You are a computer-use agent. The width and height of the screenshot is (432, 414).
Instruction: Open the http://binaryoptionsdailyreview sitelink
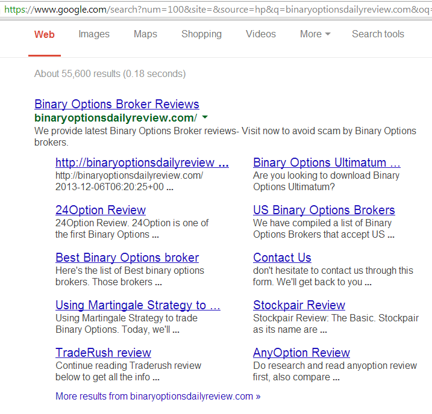point(142,162)
